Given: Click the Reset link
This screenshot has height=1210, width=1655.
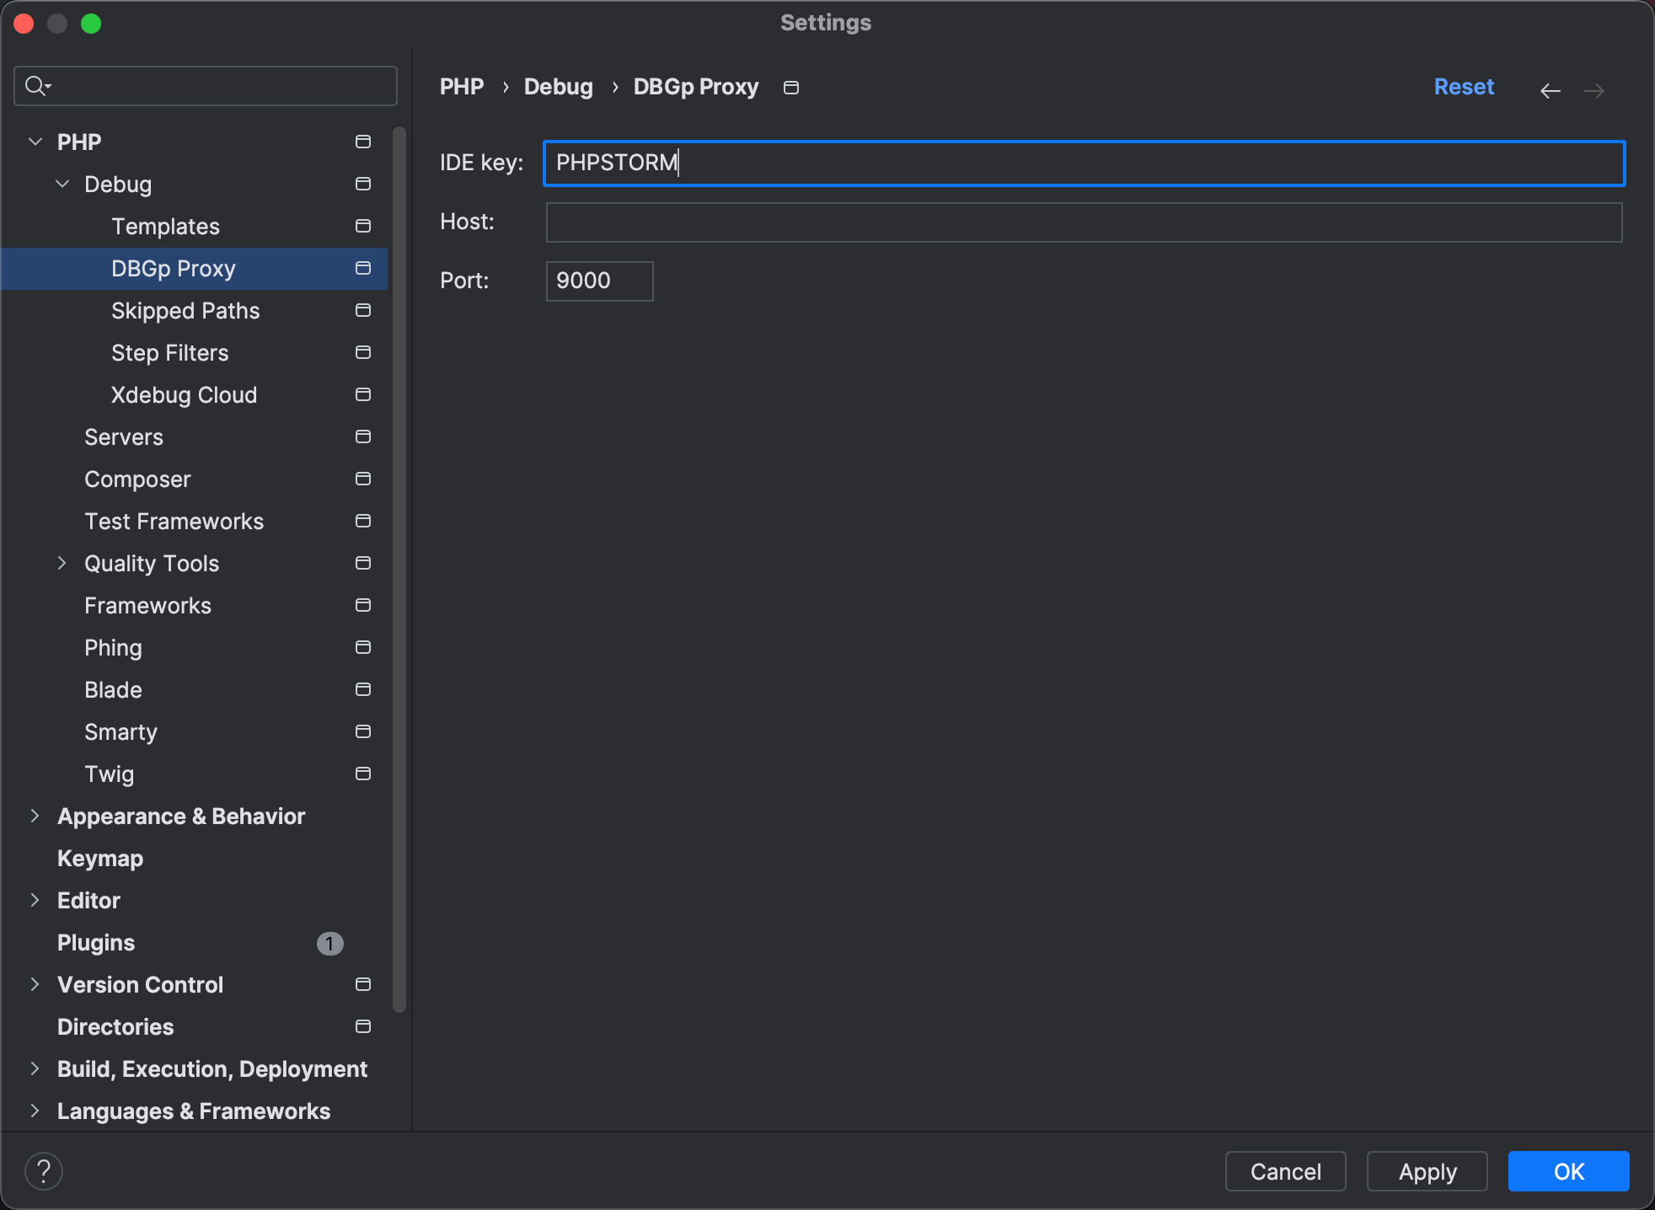Looking at the screenshot, I should coord(1464,87).
